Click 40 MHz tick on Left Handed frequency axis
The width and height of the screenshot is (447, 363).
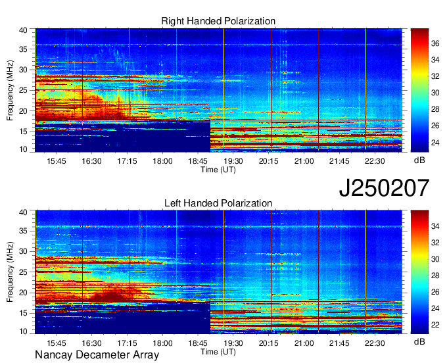(x=23, y=212)
